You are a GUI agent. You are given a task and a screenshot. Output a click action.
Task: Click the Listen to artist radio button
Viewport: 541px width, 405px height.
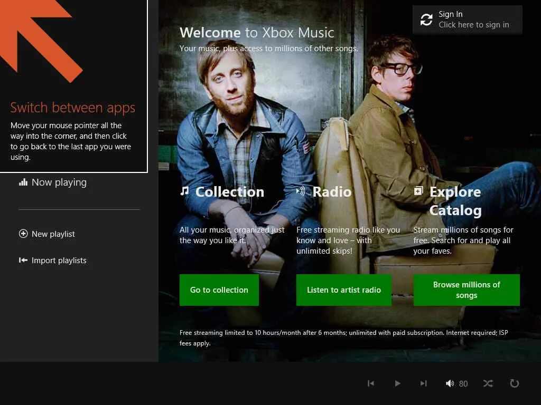pyautogui.click(x=343, y=290)
